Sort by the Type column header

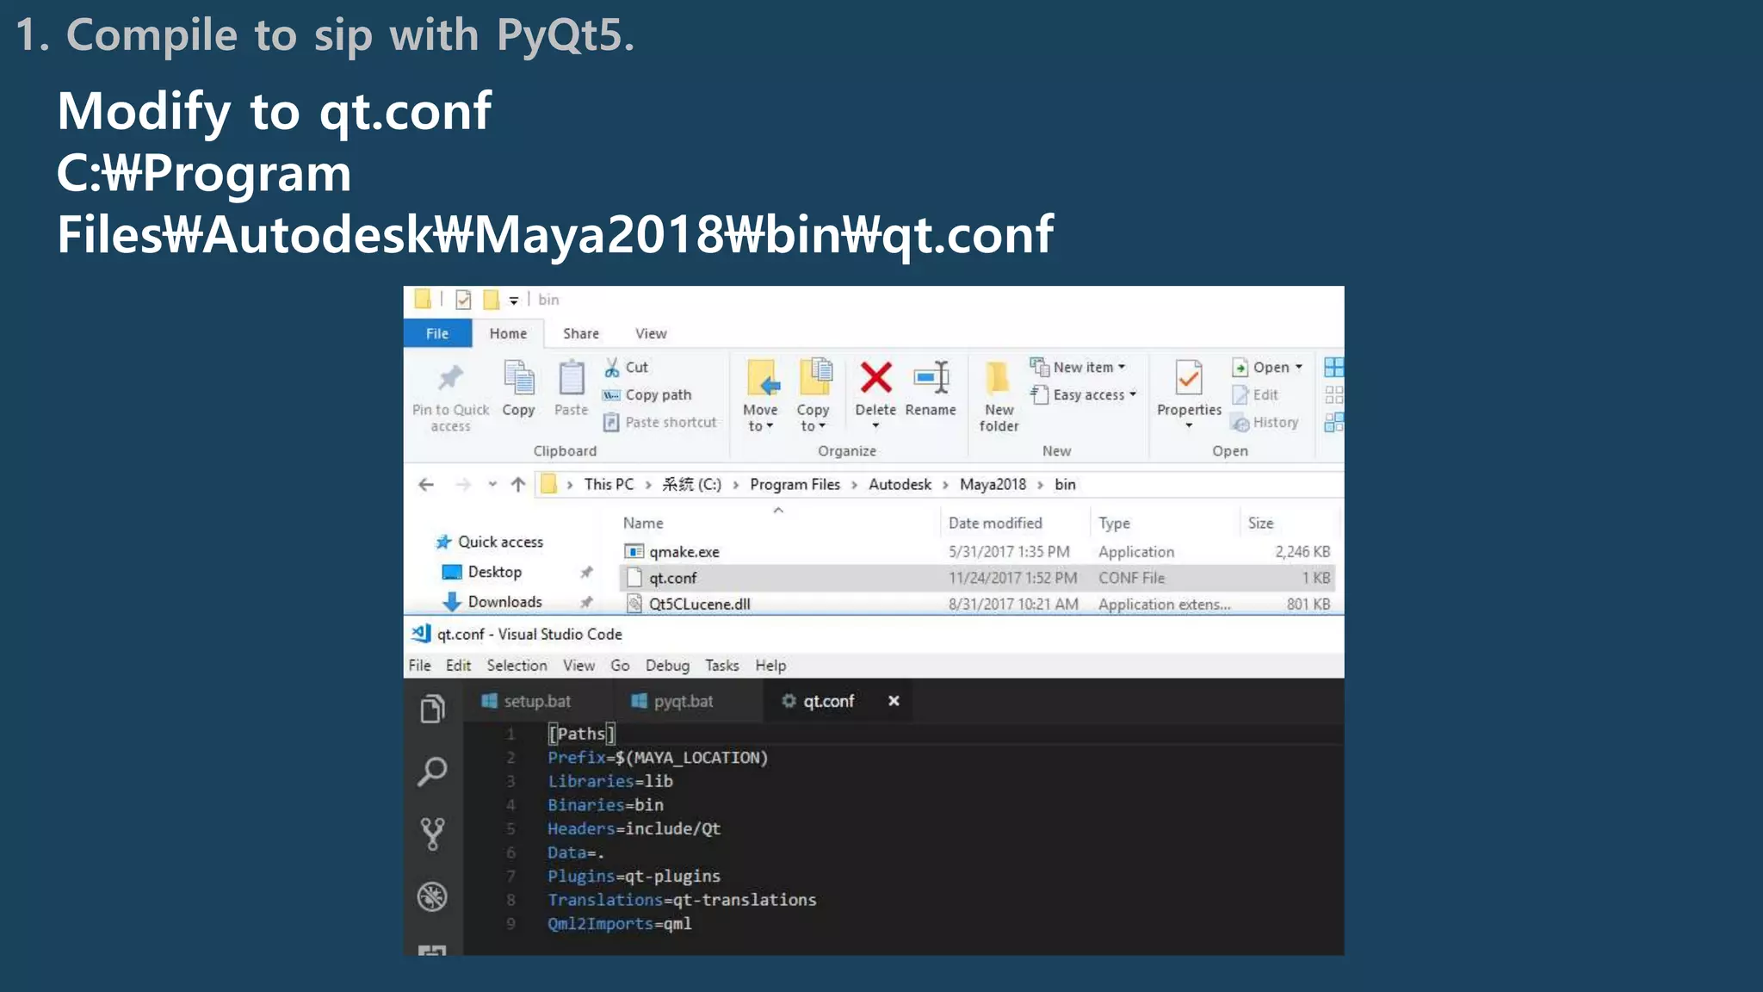[1114, 524]
